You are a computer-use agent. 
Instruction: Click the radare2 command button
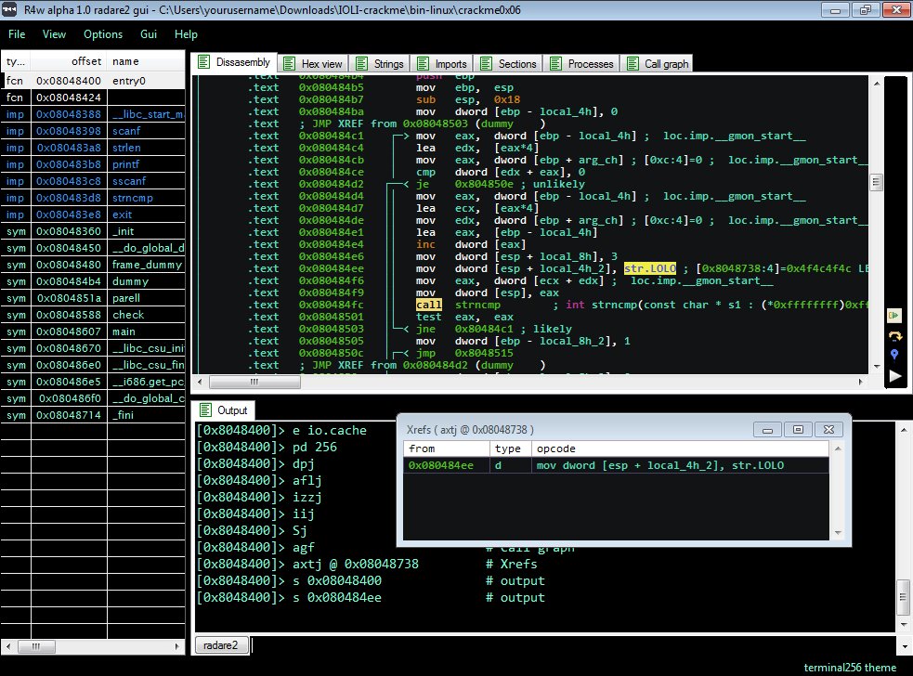pyautogui.click(x=221, y=645)
